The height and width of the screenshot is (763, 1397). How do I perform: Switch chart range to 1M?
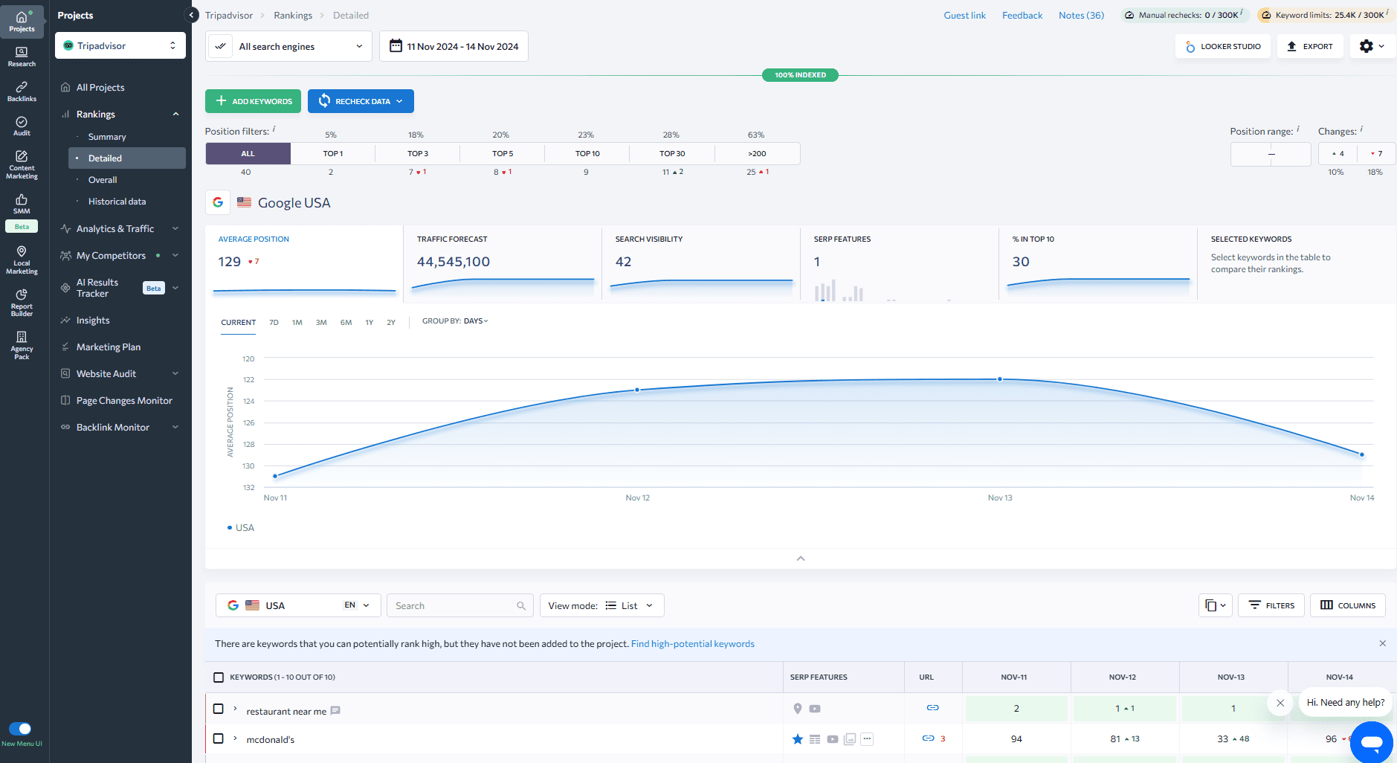click(x=297, y=322)
